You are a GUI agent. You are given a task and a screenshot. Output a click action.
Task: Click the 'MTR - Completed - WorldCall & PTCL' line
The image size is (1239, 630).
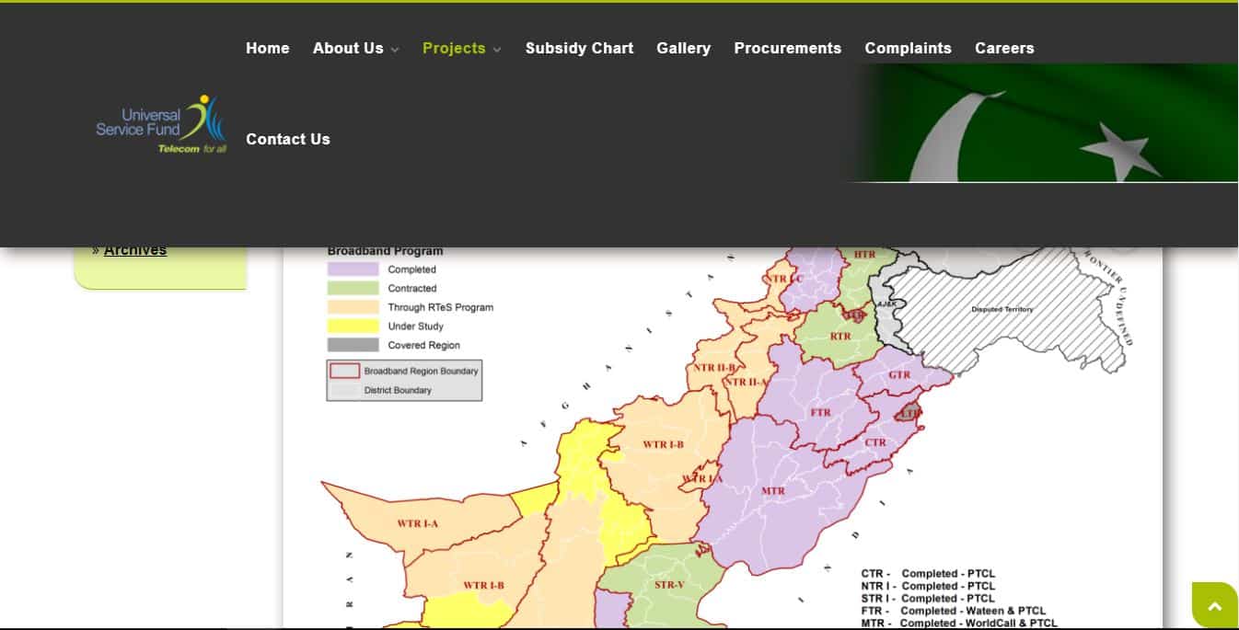(959, 623)
